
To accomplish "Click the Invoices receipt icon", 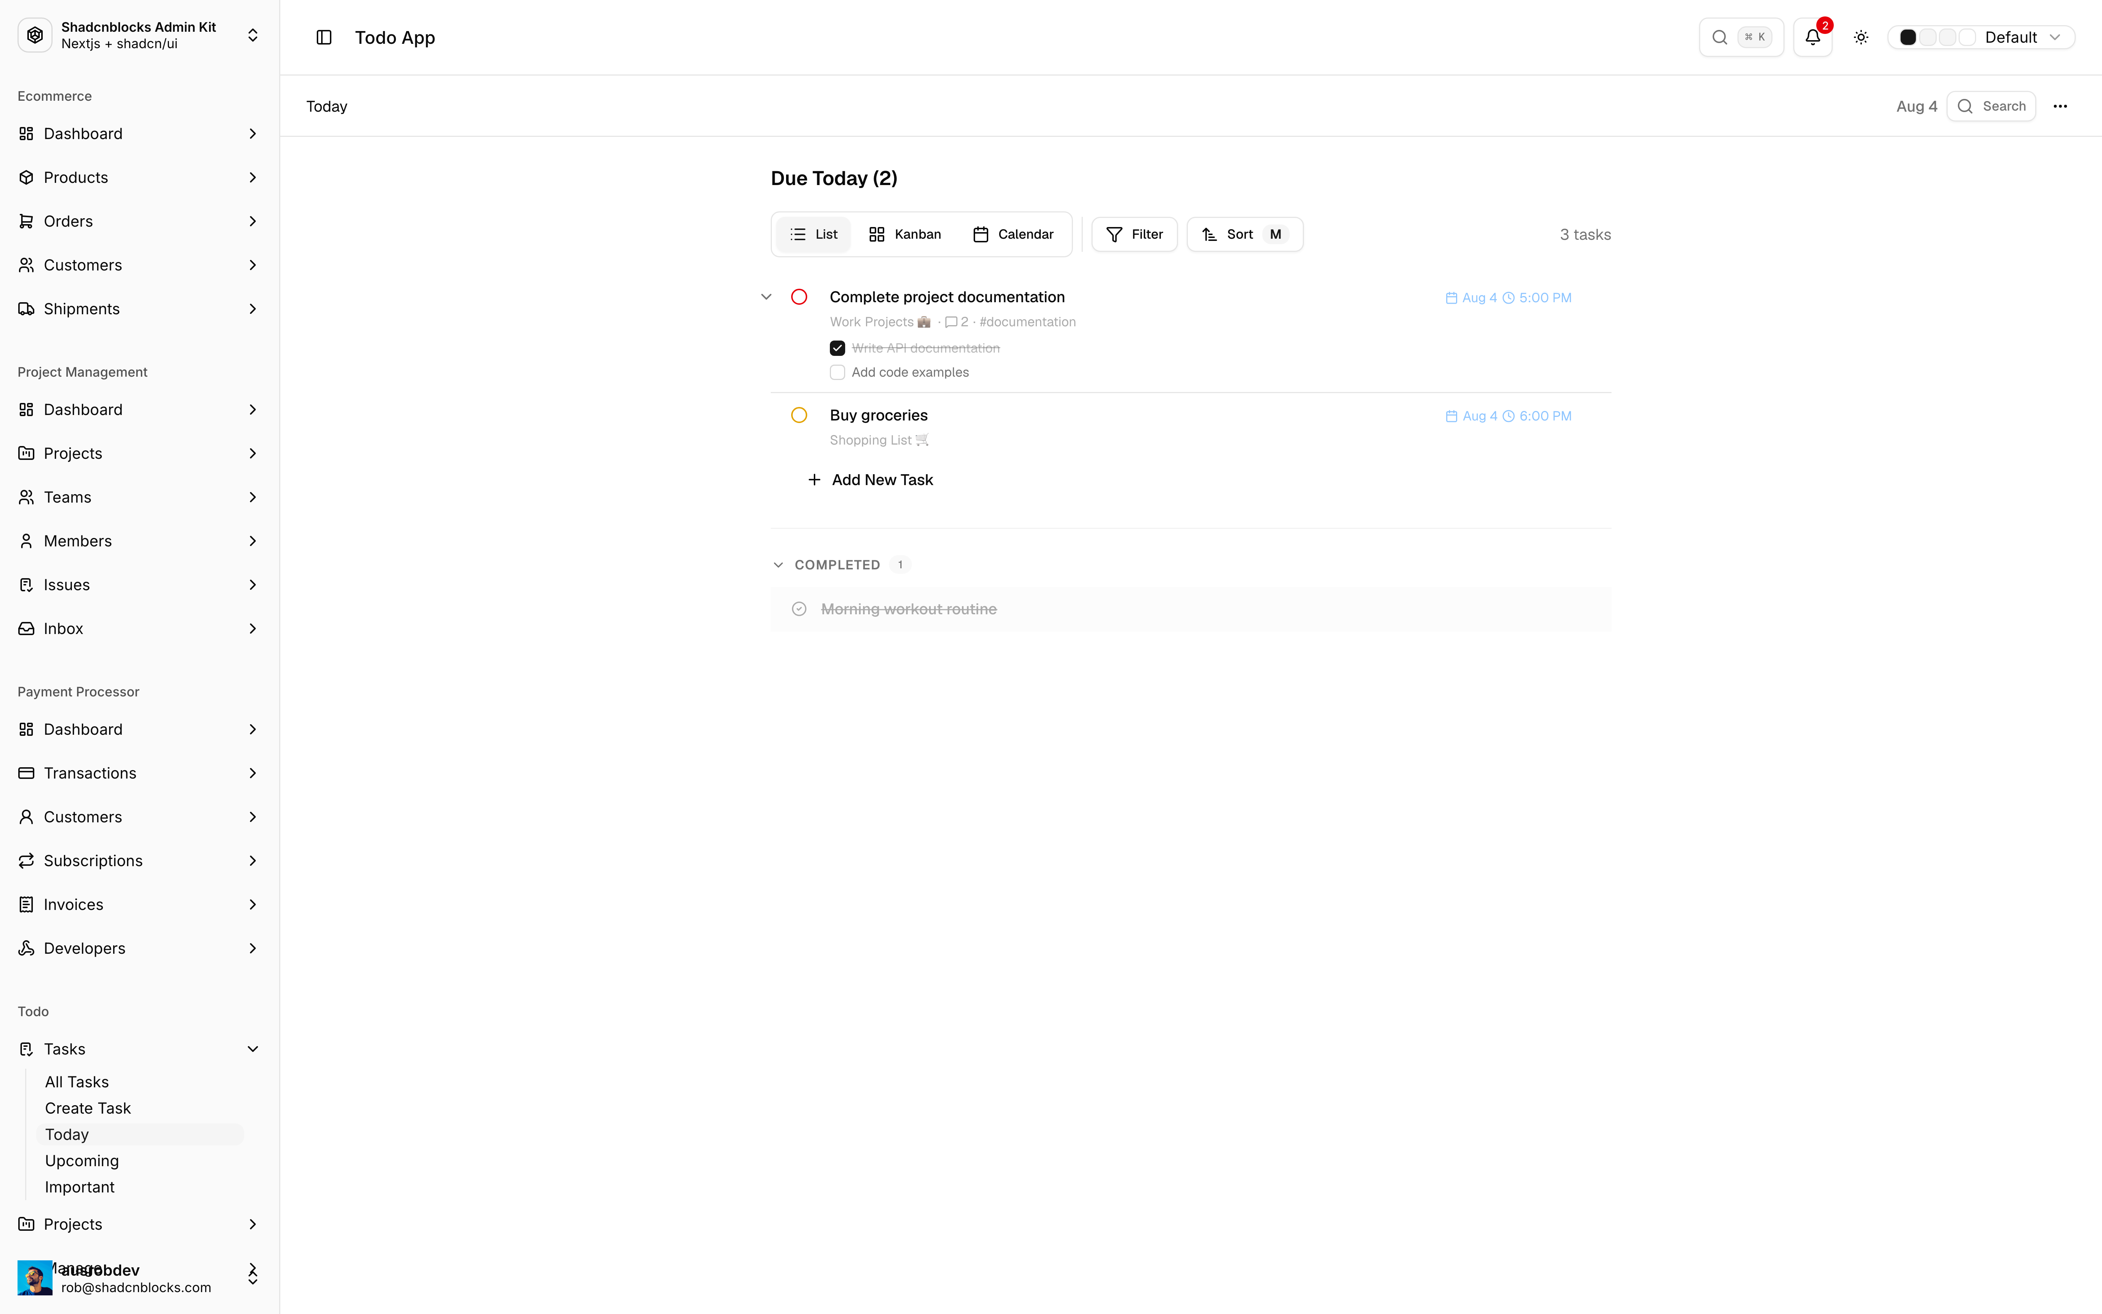I will point(26,905).
